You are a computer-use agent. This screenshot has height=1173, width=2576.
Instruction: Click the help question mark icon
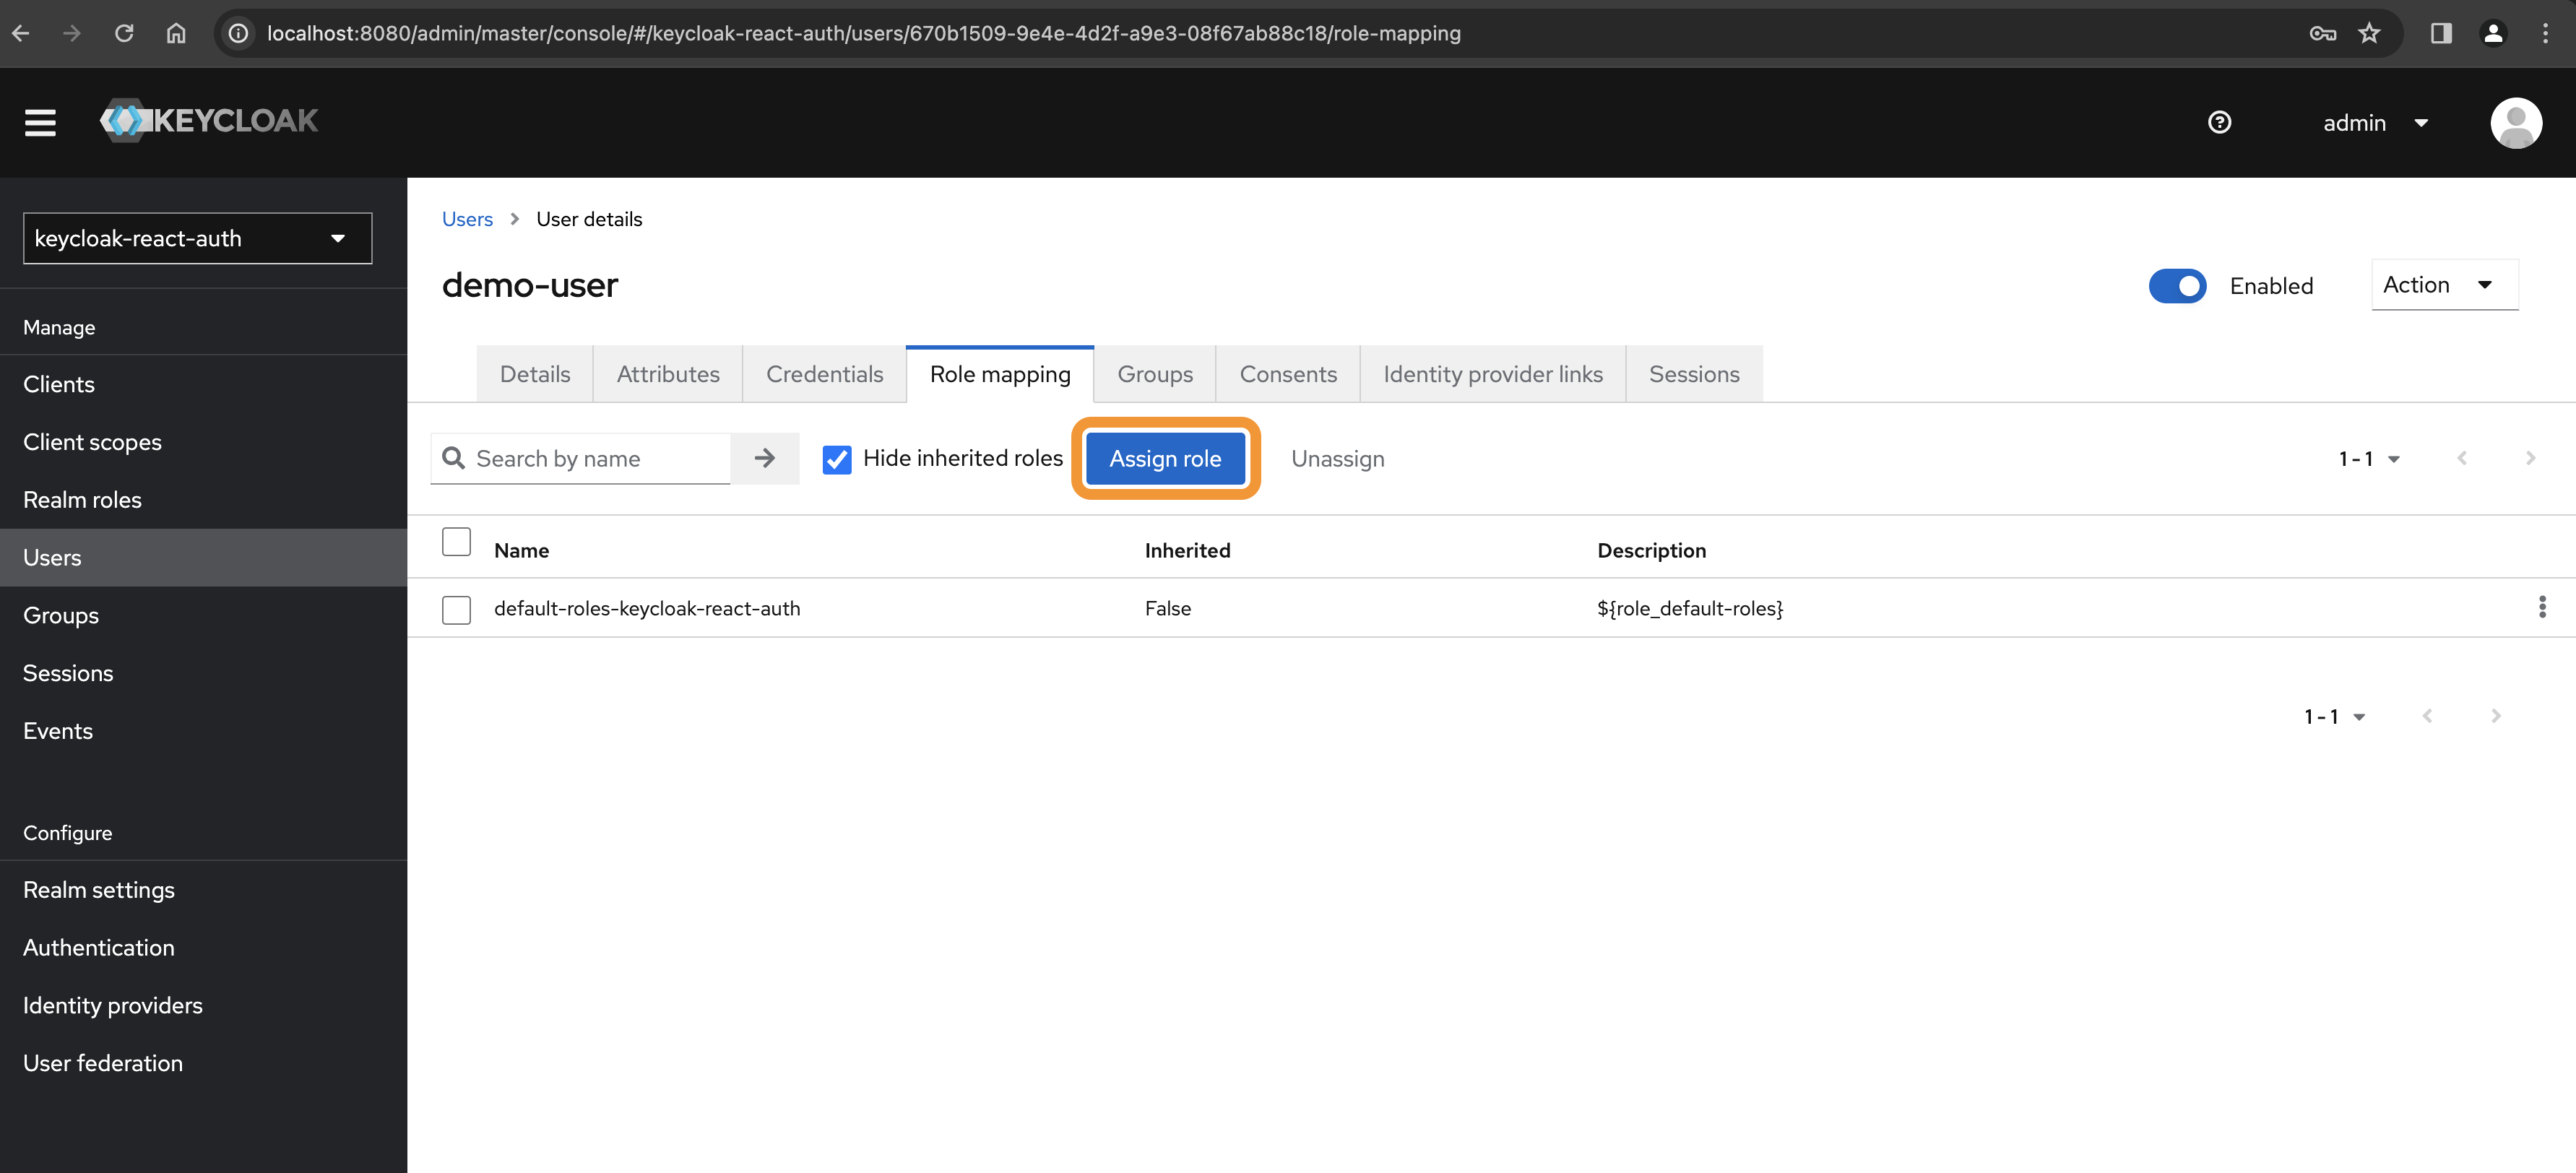2219,122
